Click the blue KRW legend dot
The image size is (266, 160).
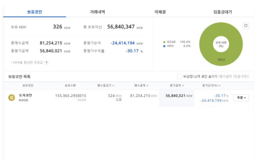(164, 46)
